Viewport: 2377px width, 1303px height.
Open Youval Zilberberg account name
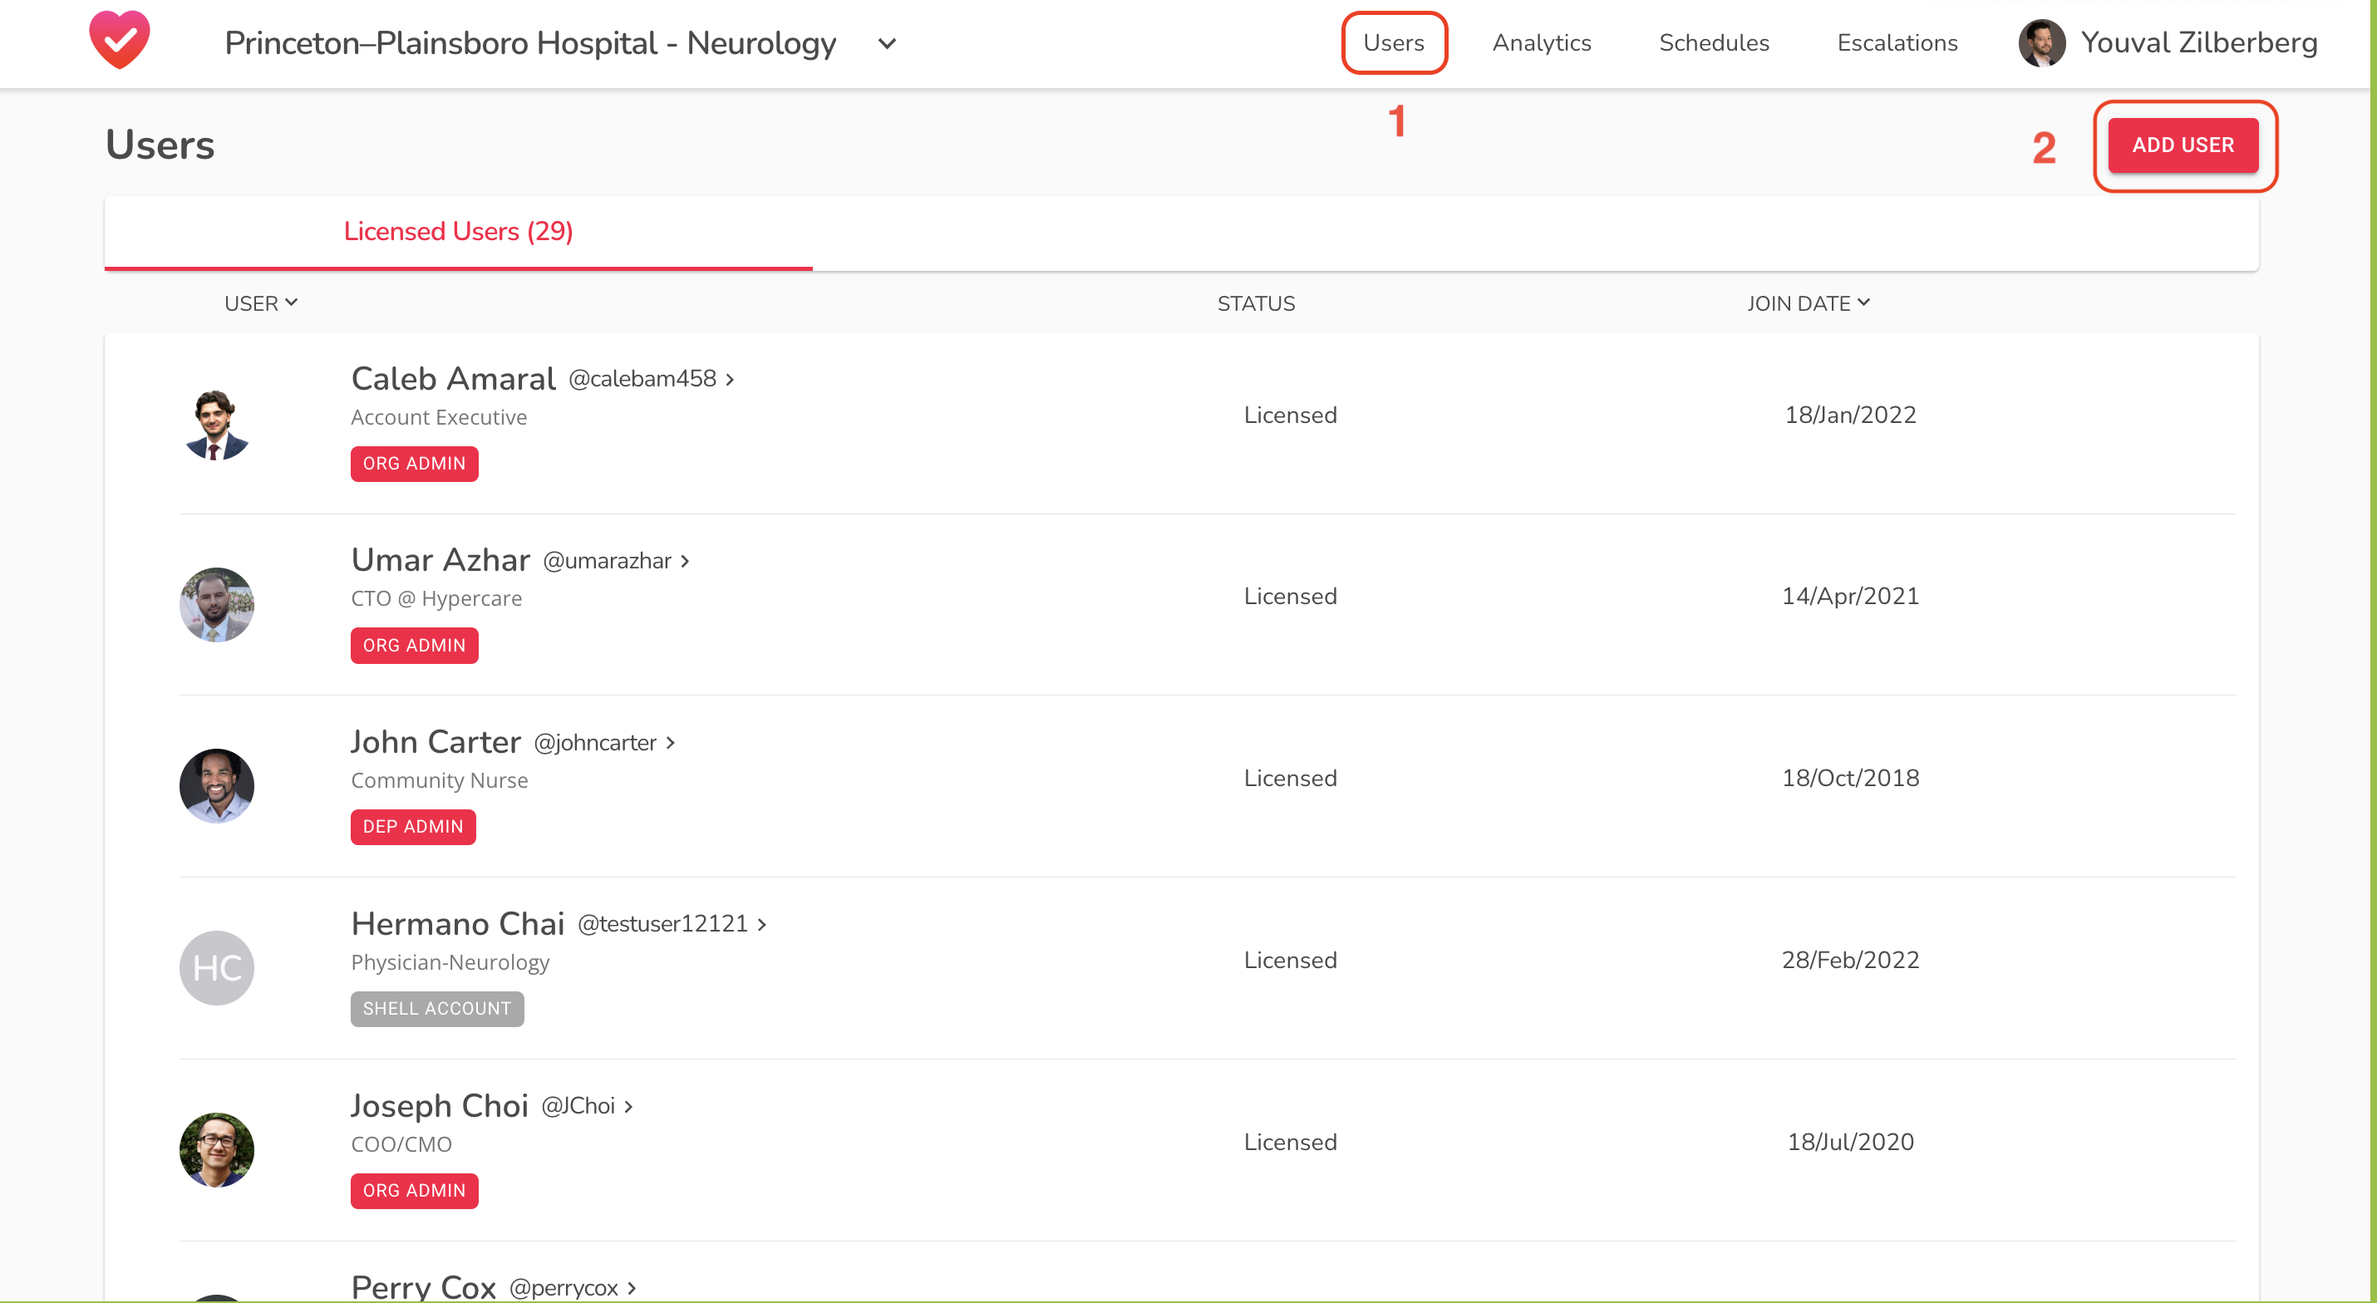click(2199, 43)
